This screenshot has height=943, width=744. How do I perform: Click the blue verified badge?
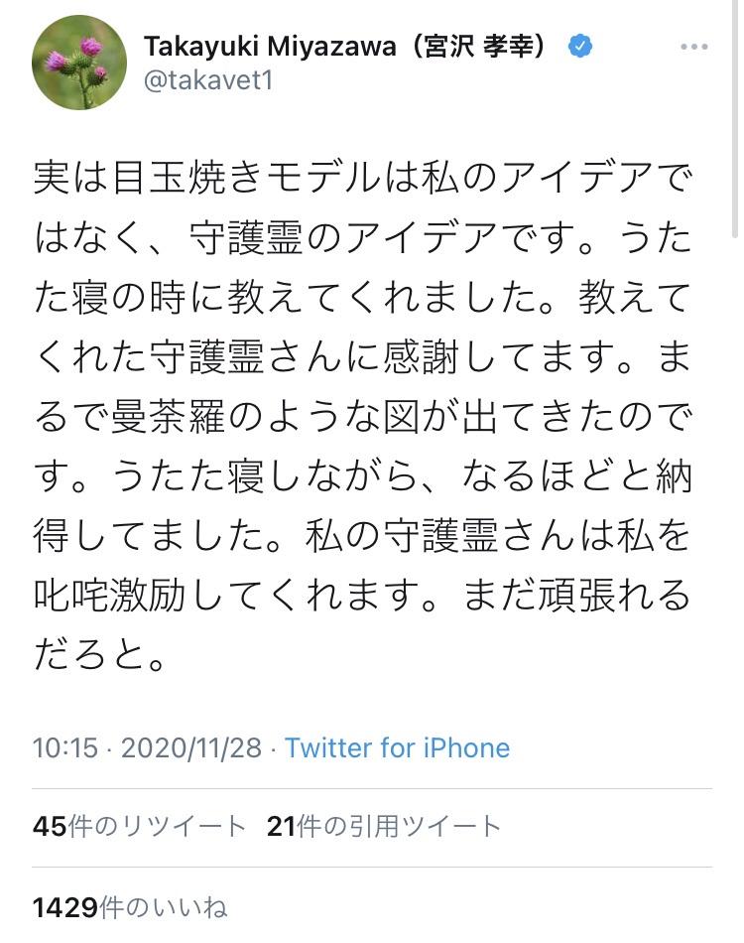(x=580, y=47)
